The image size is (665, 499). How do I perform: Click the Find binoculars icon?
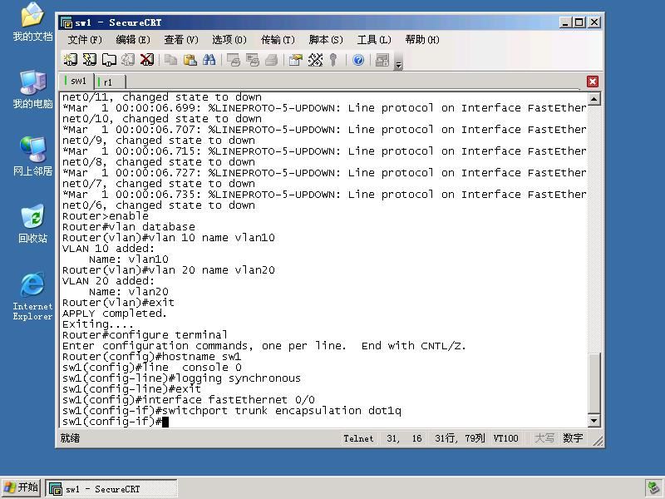point(209,60)
